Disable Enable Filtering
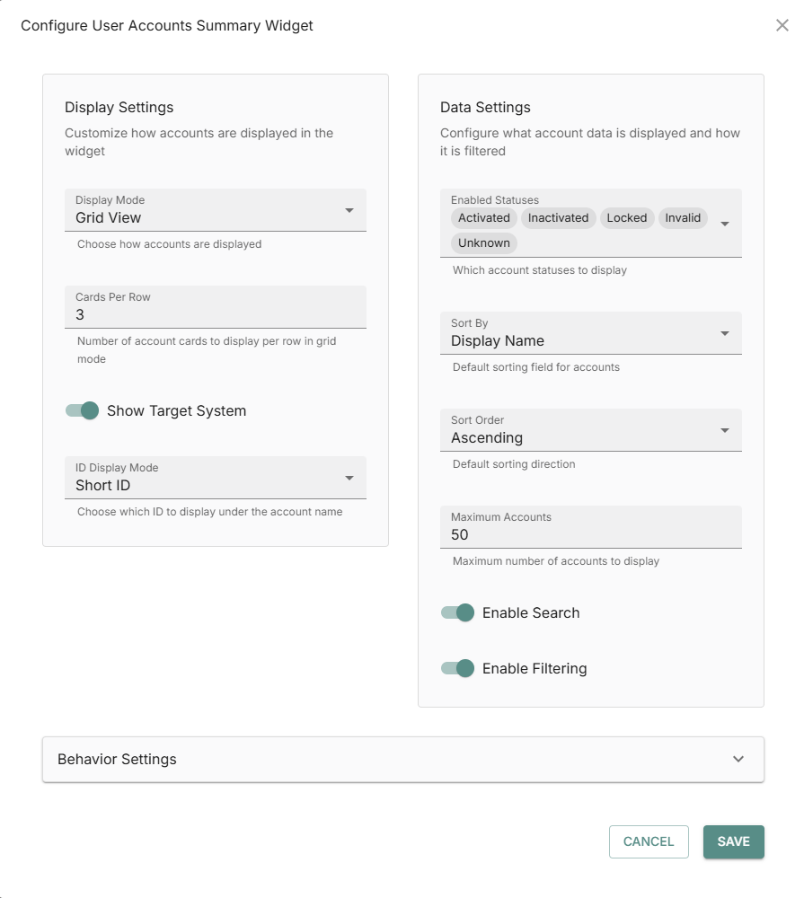Screen dimensions: 804x898 [x=457, y=668]
